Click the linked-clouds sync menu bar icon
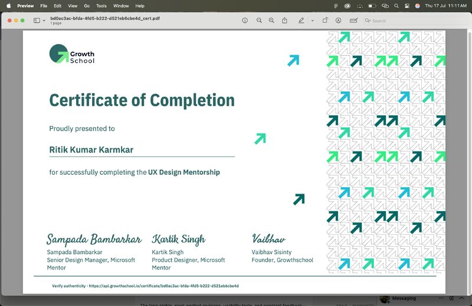This screenshot has height=306, width=472. tap(385, 6)
